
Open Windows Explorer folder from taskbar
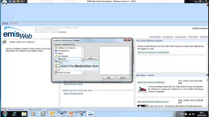pos(24,114)
